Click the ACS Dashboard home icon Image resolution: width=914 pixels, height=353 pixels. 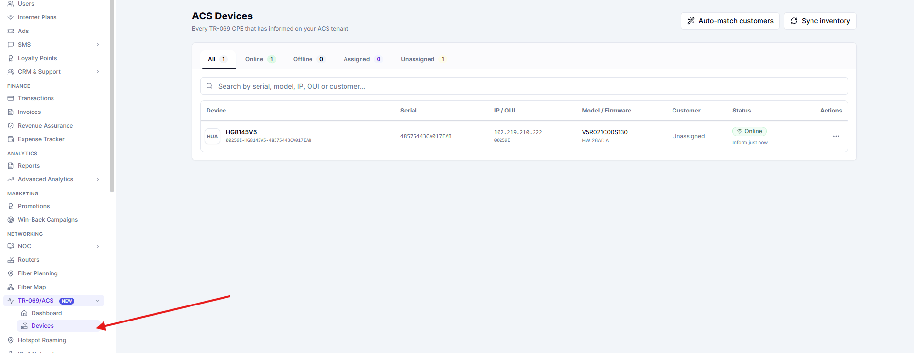pyautogui.click(x=24, y=313)
